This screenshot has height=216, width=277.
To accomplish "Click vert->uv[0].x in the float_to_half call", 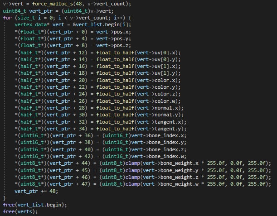I will coord(156,53).
